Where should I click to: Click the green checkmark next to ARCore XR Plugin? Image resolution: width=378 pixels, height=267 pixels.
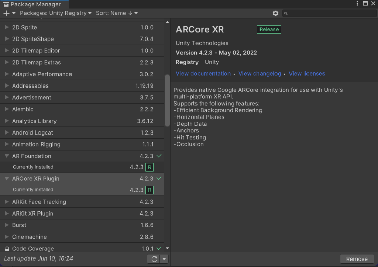click(x=159, y=178)
